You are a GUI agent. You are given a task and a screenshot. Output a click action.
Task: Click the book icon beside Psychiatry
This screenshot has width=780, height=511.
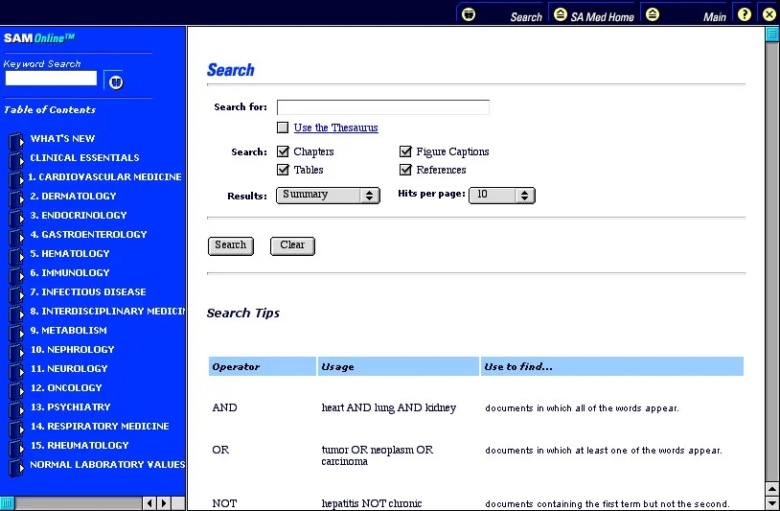tap(16, 409)
